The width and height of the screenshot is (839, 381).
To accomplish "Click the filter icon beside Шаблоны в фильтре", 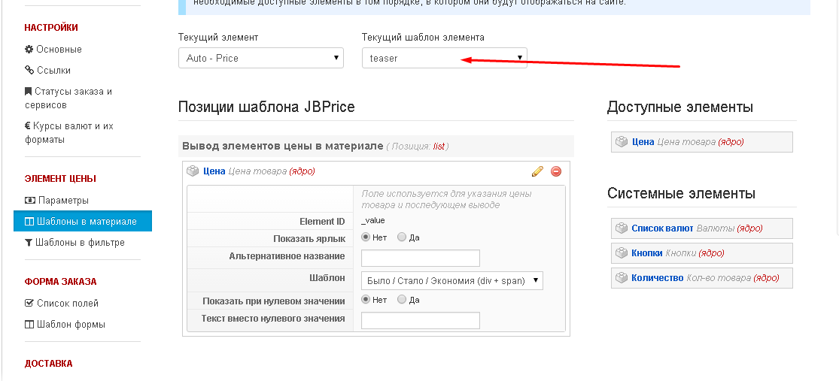I will click(x=29, y=243).
